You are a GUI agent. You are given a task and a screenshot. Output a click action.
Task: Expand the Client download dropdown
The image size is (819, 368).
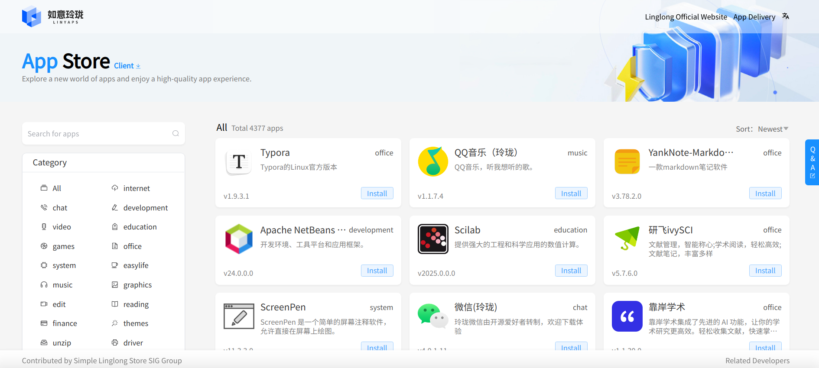[127, 66]
